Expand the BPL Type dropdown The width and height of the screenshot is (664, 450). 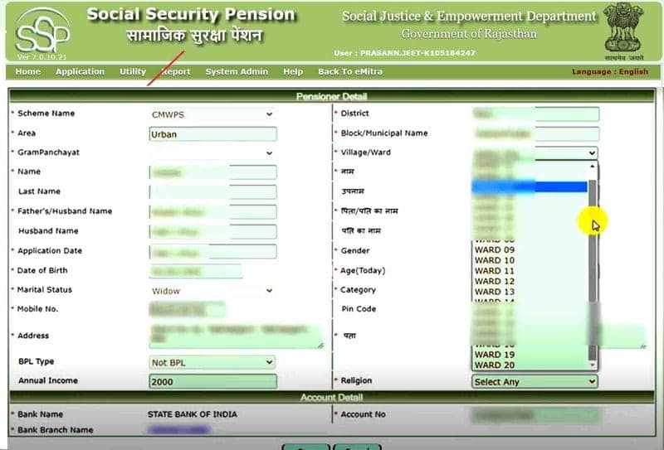(x=212, y=362)
